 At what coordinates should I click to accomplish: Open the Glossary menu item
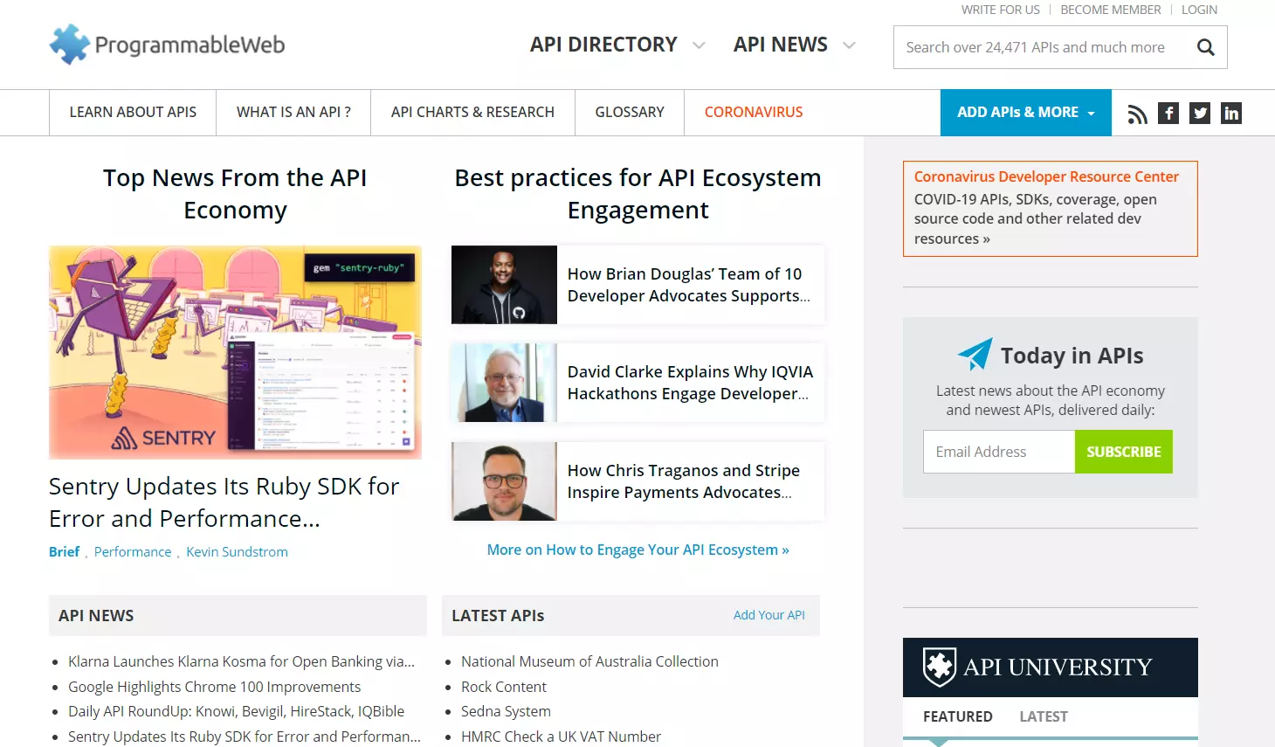[x=629, y=113]
